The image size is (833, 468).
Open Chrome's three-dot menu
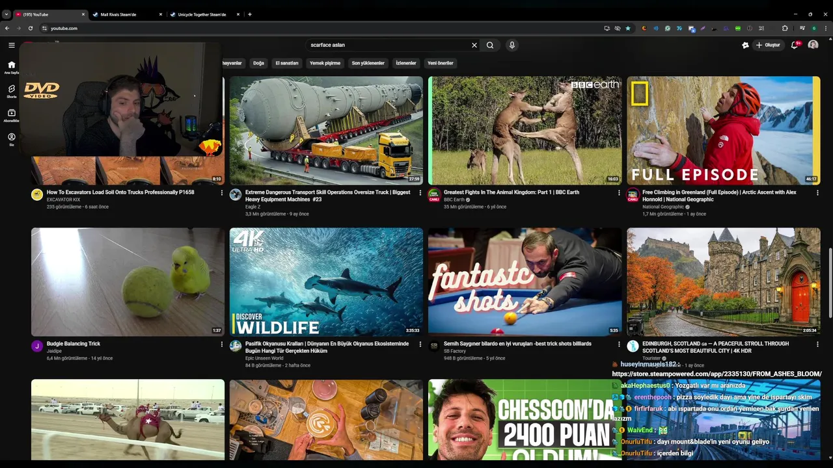tap(825, 28)
